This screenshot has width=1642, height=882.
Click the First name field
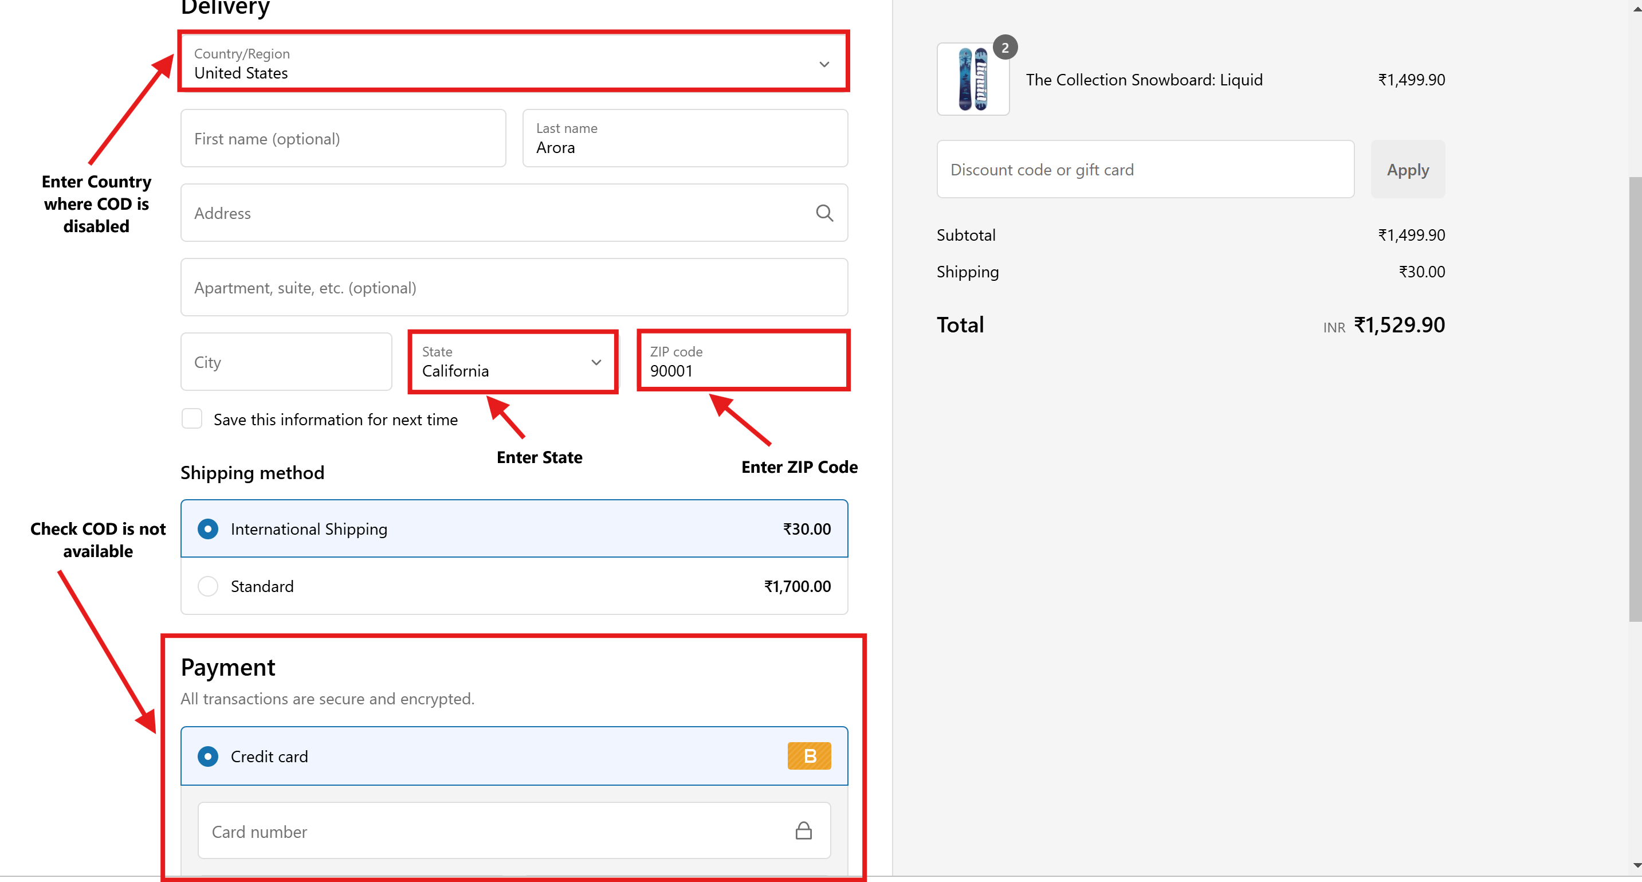tap(343, 138)
